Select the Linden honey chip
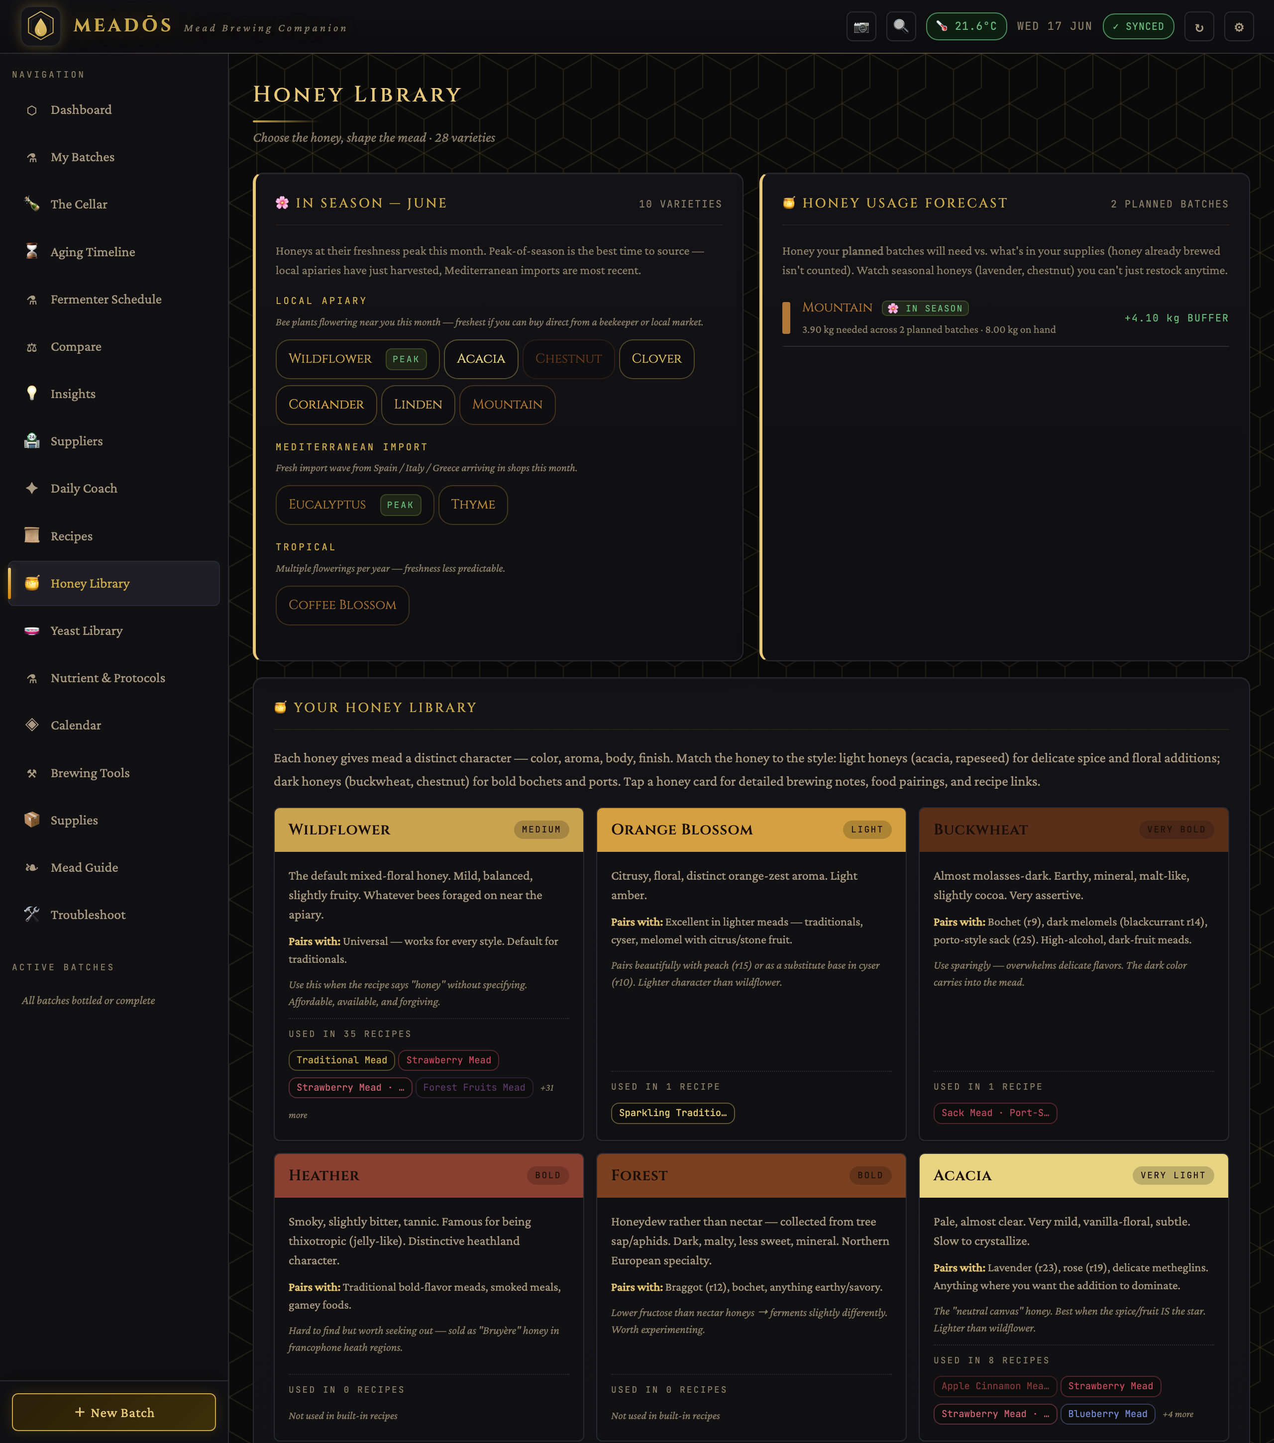Screen dimensions: 1274x1443 [418, 405]
